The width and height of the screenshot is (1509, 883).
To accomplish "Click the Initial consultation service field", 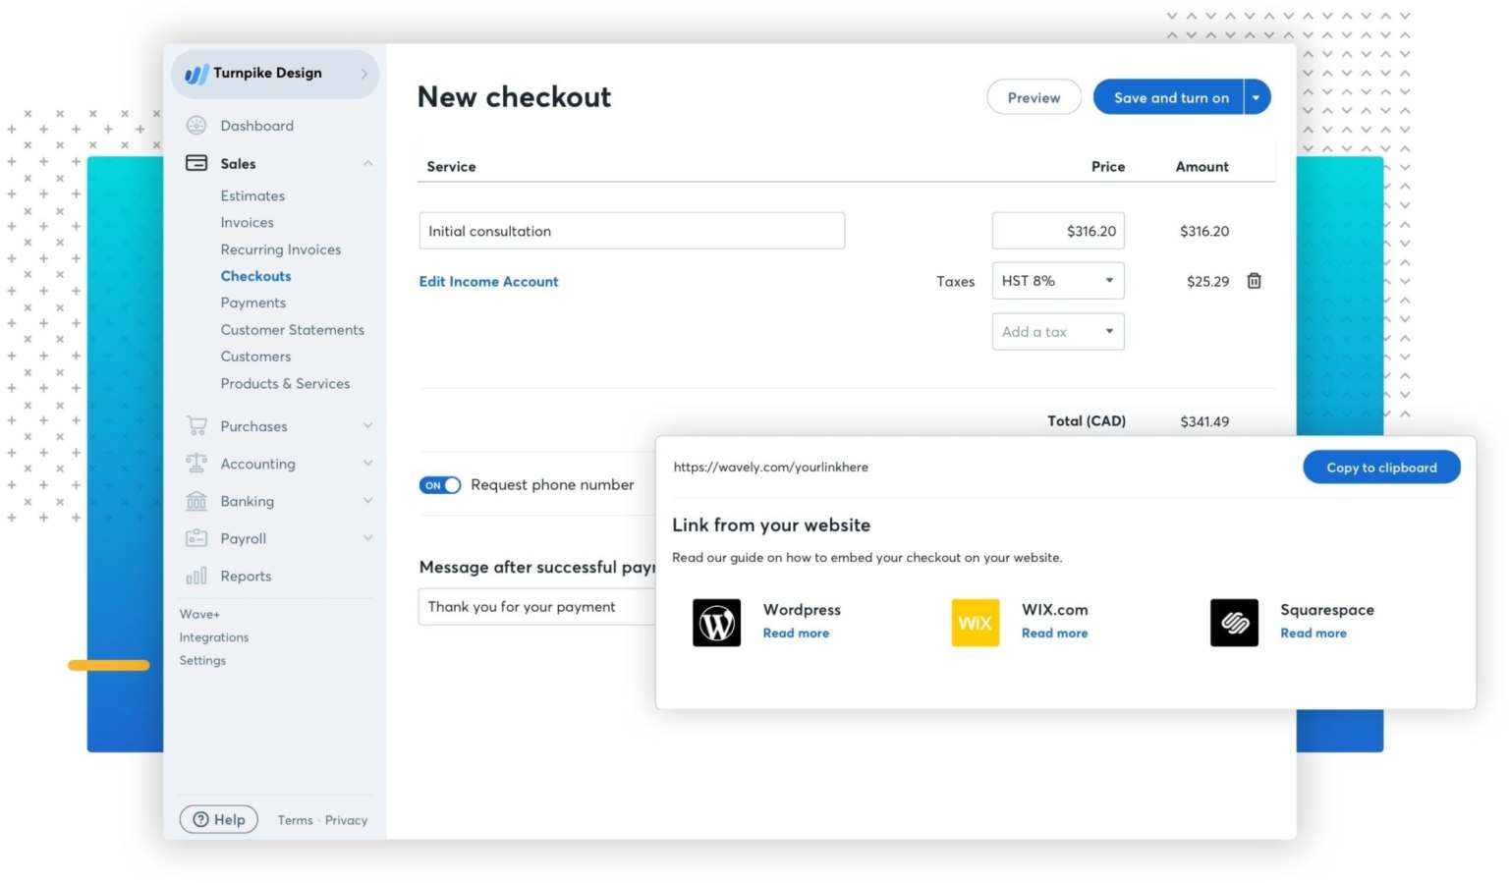I will [632, 230].
